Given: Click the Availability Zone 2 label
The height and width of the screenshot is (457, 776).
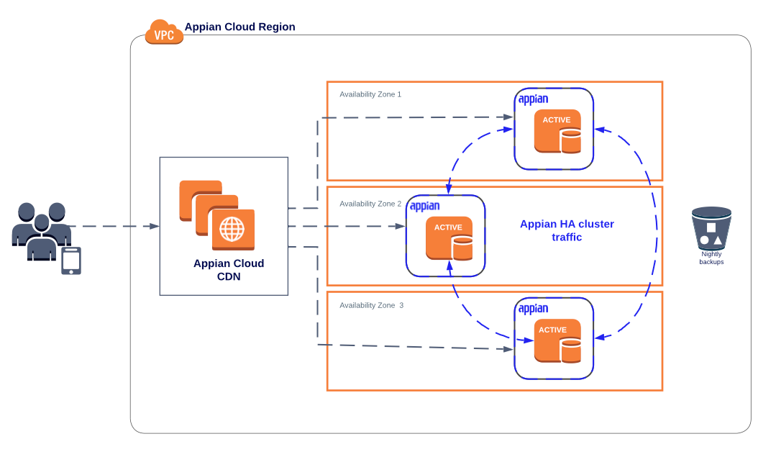Looking at the screenshot, I should point(370,204).
